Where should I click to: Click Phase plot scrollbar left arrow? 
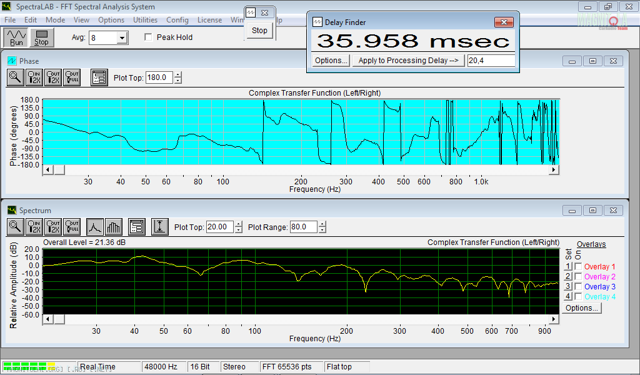[x=48, y=170]
